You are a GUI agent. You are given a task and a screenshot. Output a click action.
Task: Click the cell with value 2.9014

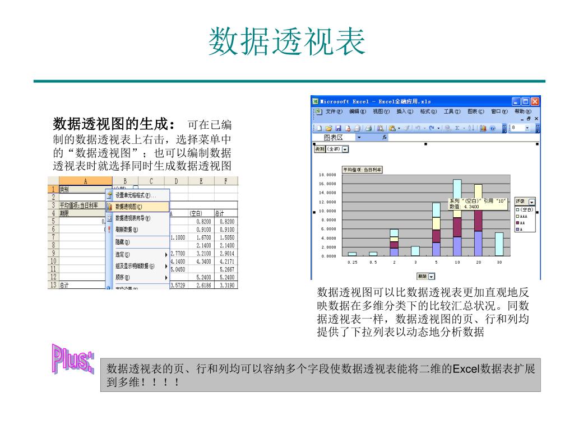click(226, 254)
